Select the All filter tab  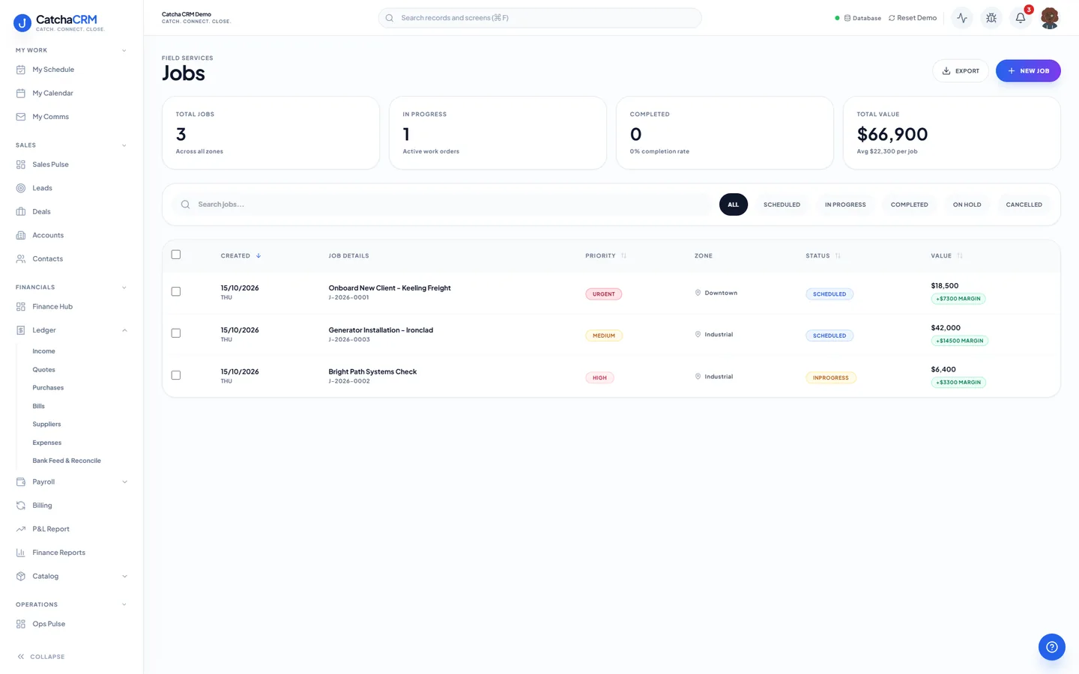tap(734, 204)
